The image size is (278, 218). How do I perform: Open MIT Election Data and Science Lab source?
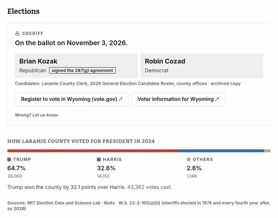[x=64, y=203]
